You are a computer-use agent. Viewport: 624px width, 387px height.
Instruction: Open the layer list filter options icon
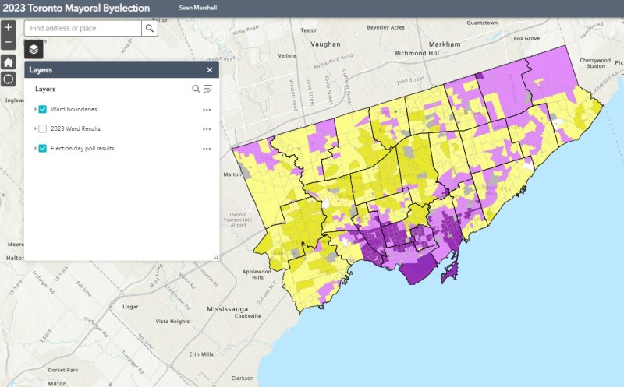click(208, 89)
